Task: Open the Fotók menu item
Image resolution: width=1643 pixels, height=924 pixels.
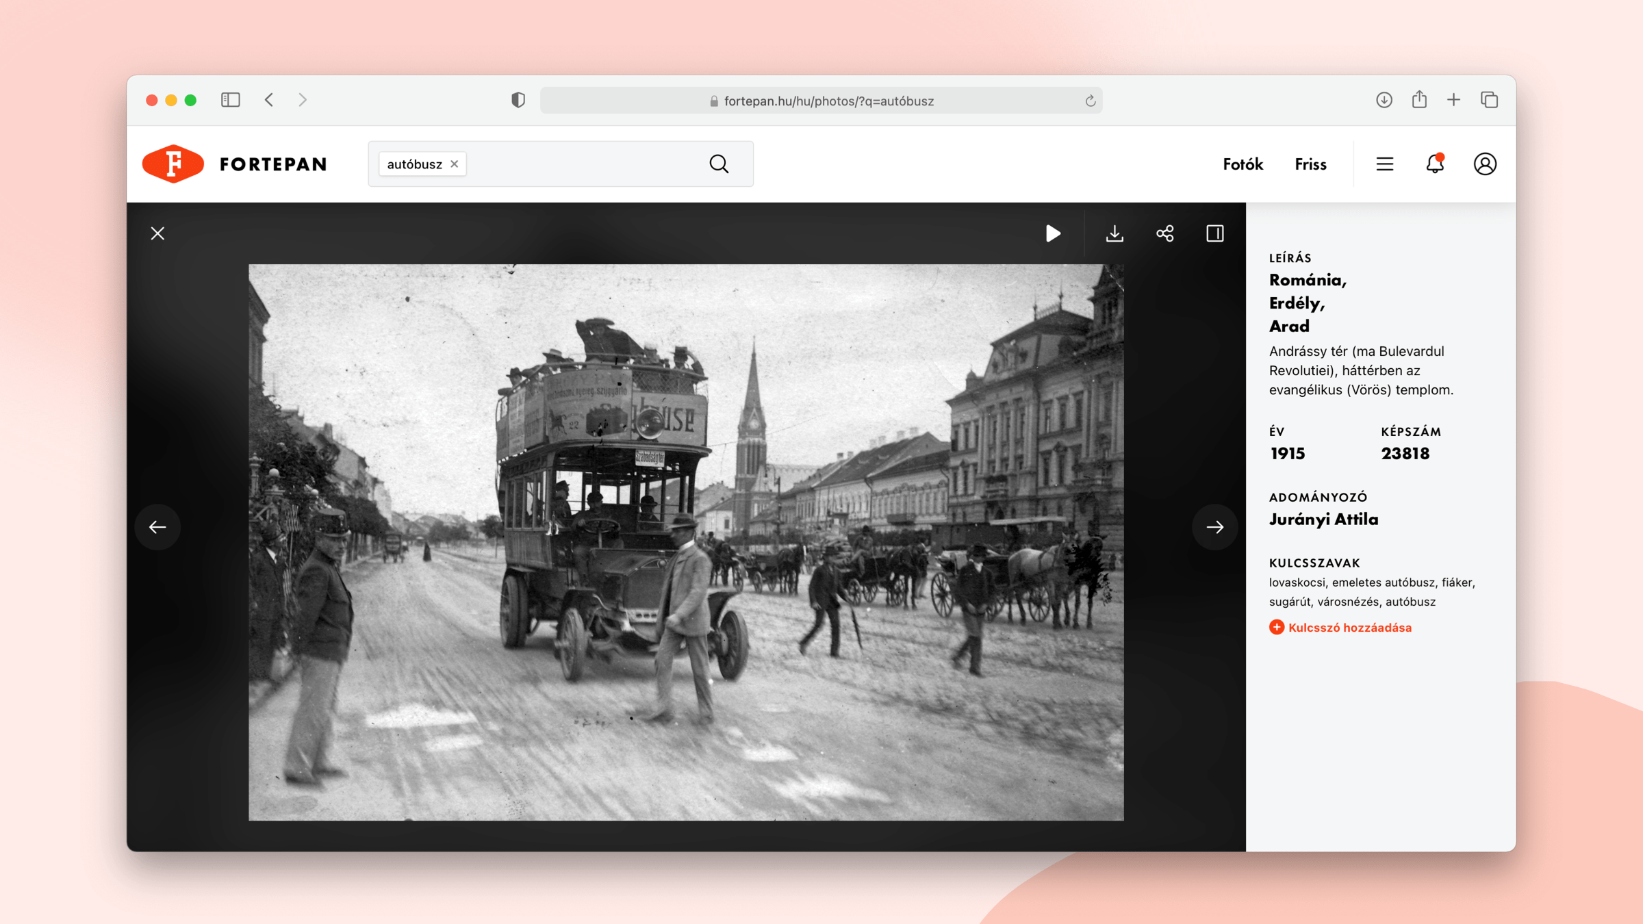Action: pyautogui.click(x=1243, y=164)
